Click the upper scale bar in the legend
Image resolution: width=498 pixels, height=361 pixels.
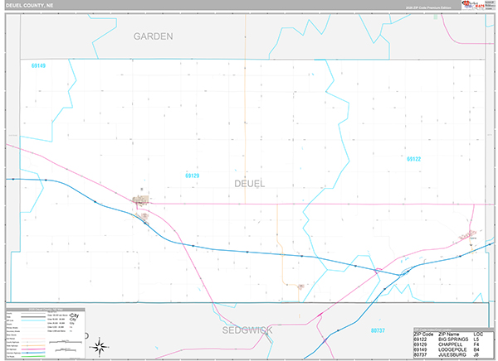[66, 342]
